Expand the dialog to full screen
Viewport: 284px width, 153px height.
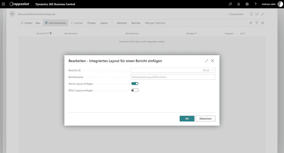coord(207,61)
